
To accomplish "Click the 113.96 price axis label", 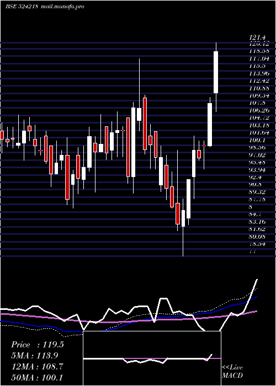I will (x=259, y=73).
